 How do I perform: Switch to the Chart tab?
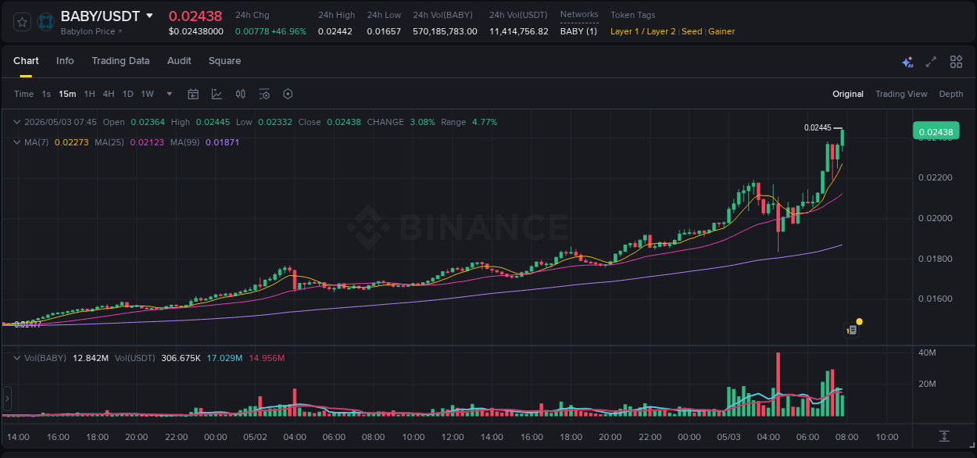(26, 61)
